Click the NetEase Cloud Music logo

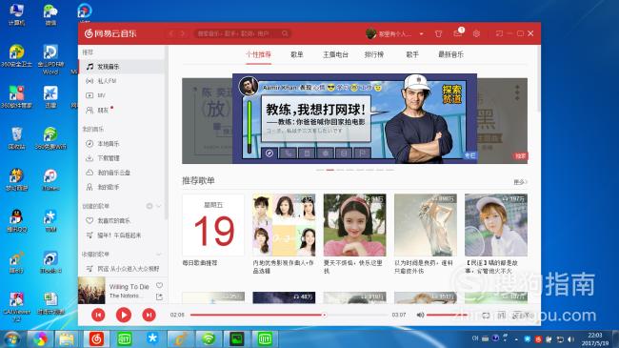[x=110, y=33]
